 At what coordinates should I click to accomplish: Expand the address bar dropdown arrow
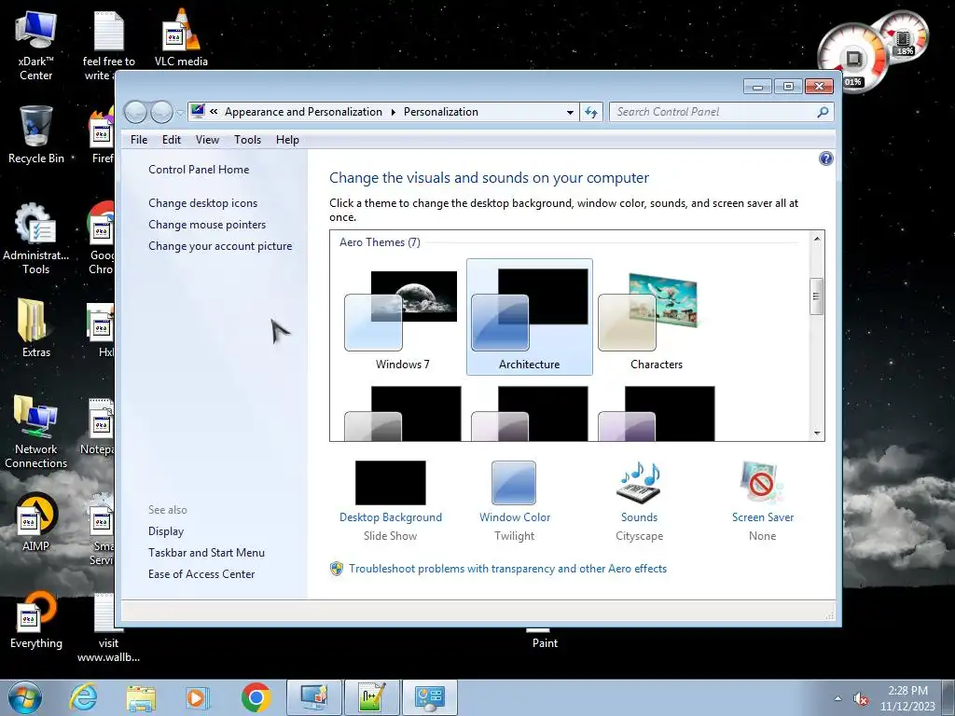570,112
